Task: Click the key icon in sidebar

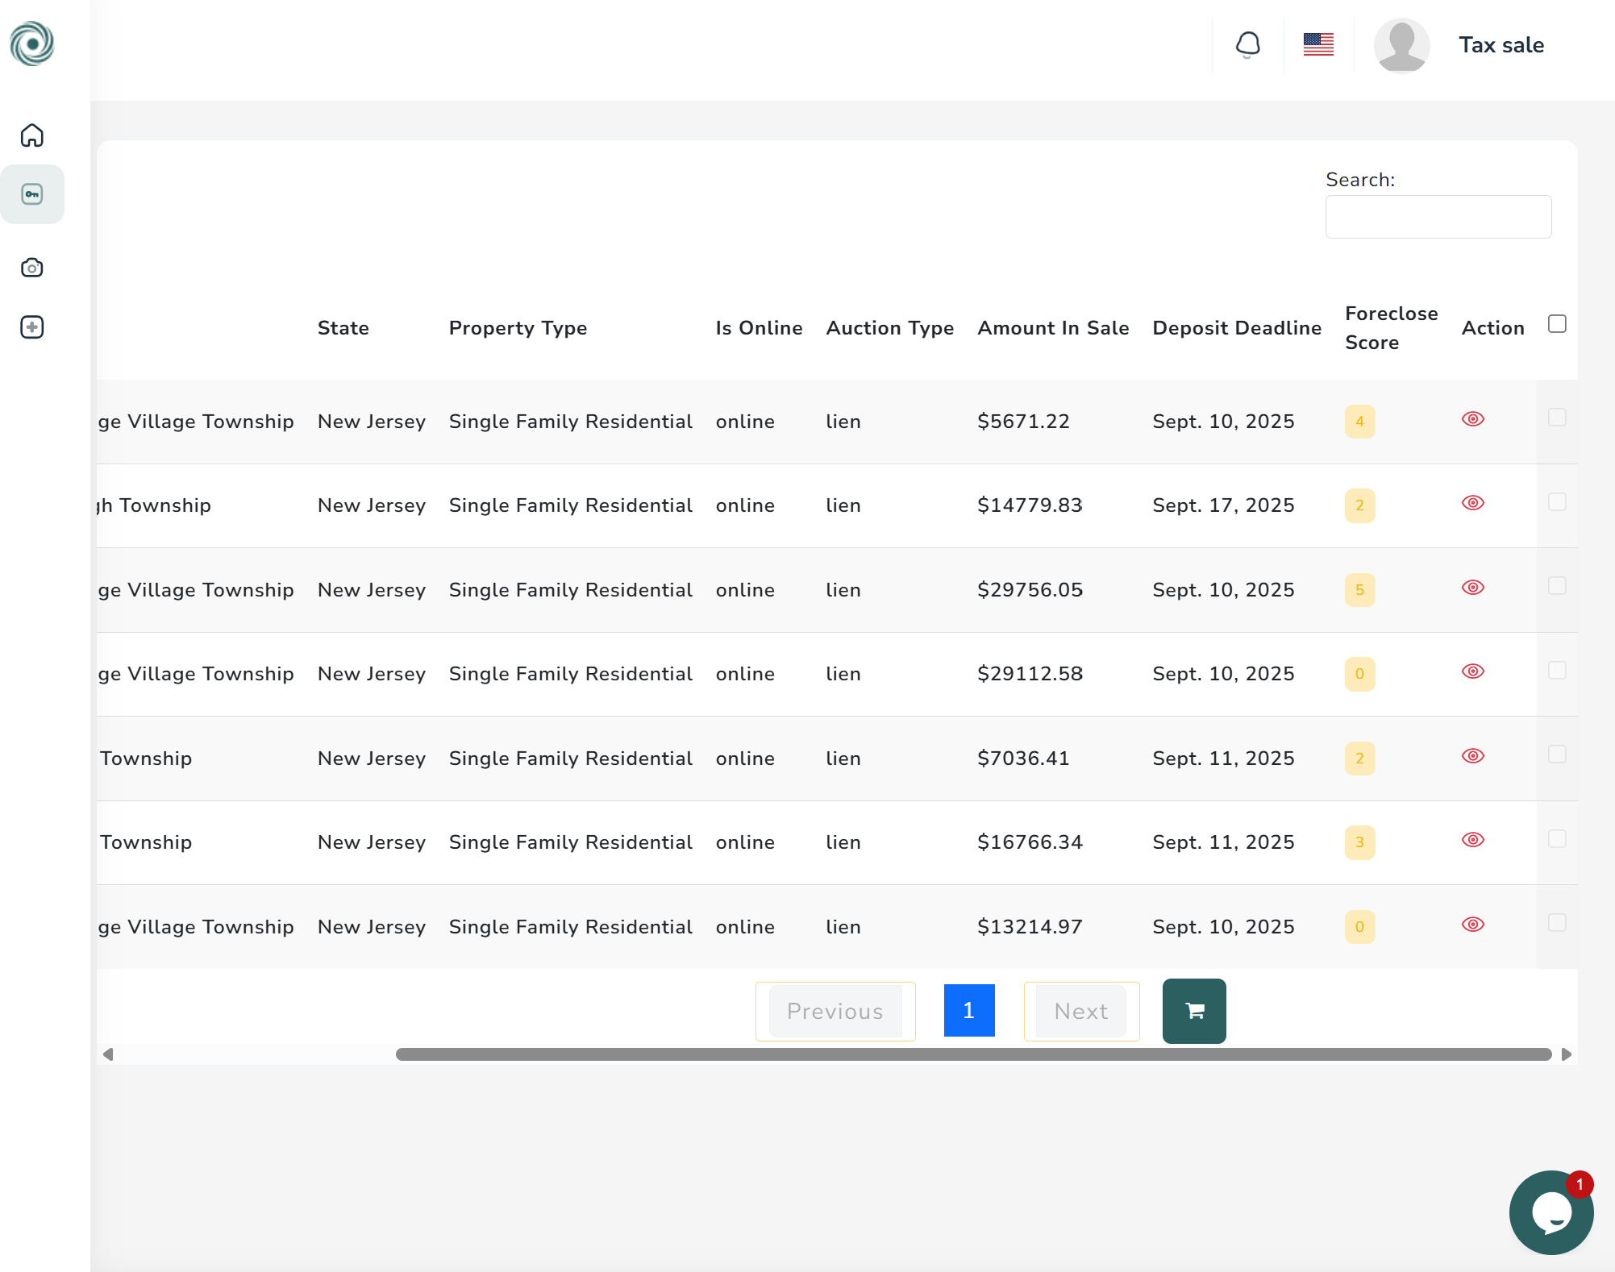Action: [x=32, y=194]
